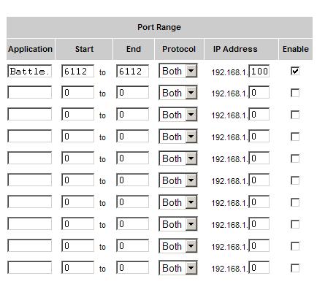This screenshot has height=295, width=317.
Task: Expand the Protocol dropdown in second row
Action: (178, 93)
